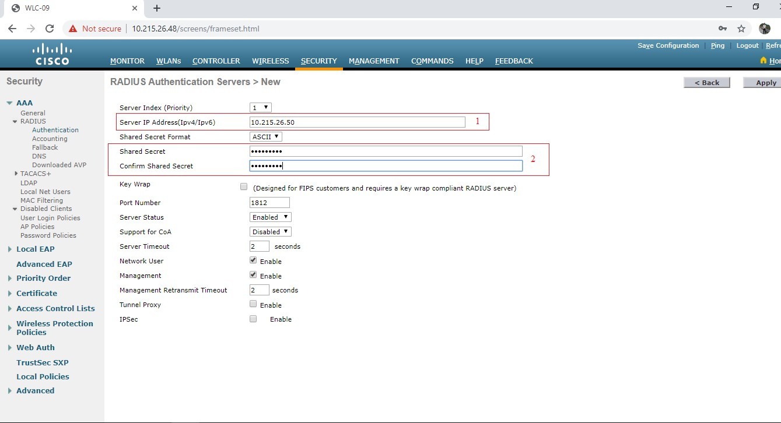Click the Cisco logo
Image resolution: width=781 pixels, height=423 pixels.
51,54
